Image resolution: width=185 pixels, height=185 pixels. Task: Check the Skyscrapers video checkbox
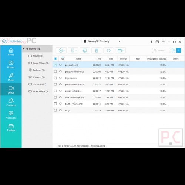[x=55, y=78]
